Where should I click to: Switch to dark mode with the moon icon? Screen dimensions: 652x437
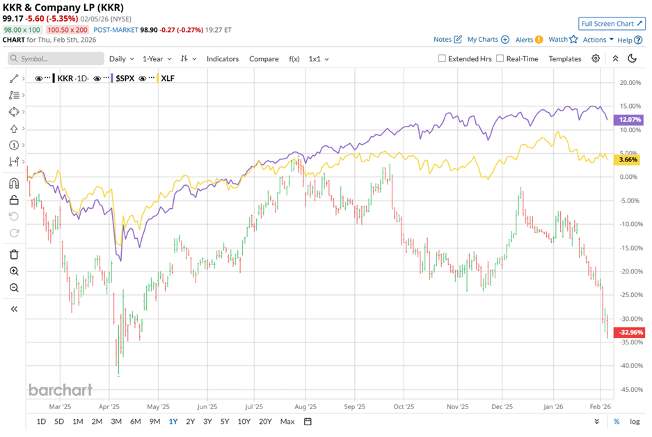632,58
